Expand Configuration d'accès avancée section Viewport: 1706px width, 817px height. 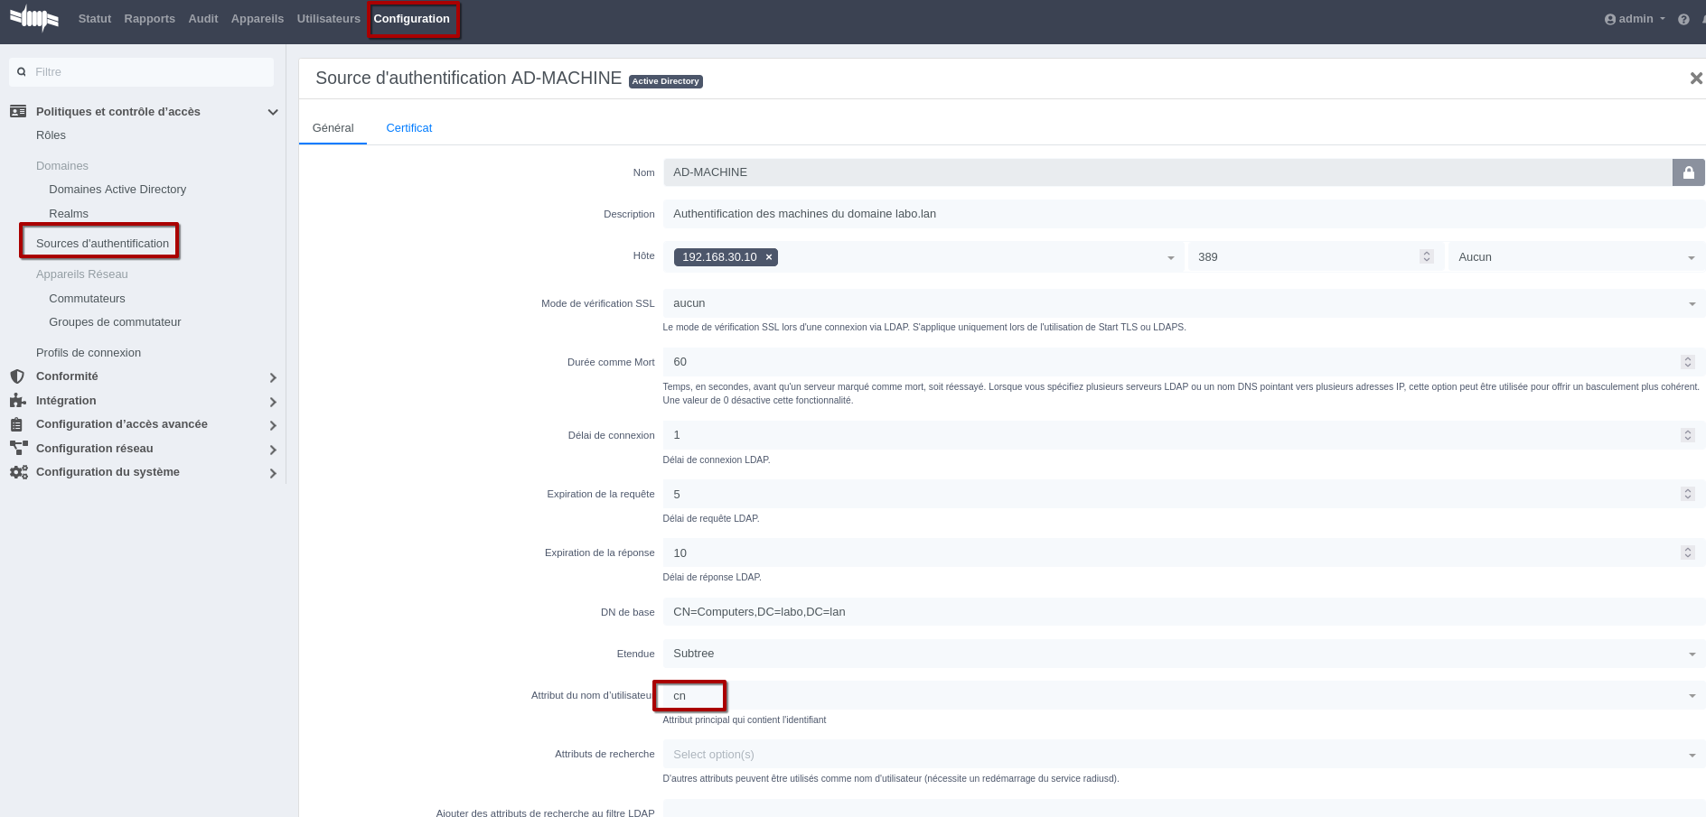272,425
